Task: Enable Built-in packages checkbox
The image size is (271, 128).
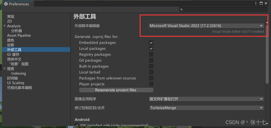Action: tap(151, 66)
